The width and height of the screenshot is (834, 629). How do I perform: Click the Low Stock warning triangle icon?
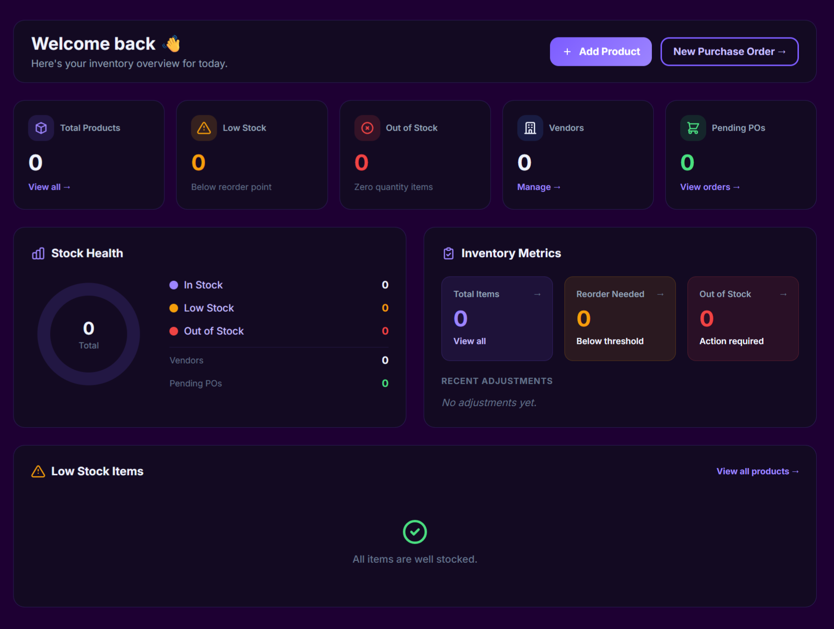204,128
